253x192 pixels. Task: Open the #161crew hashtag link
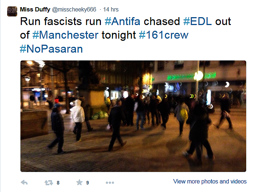coord(164,35)
